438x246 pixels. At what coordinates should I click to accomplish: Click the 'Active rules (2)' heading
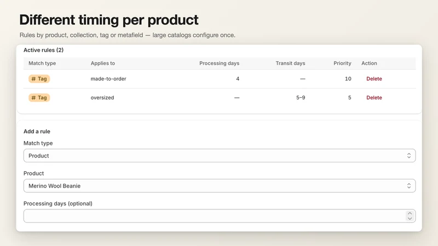click(44, 50)
